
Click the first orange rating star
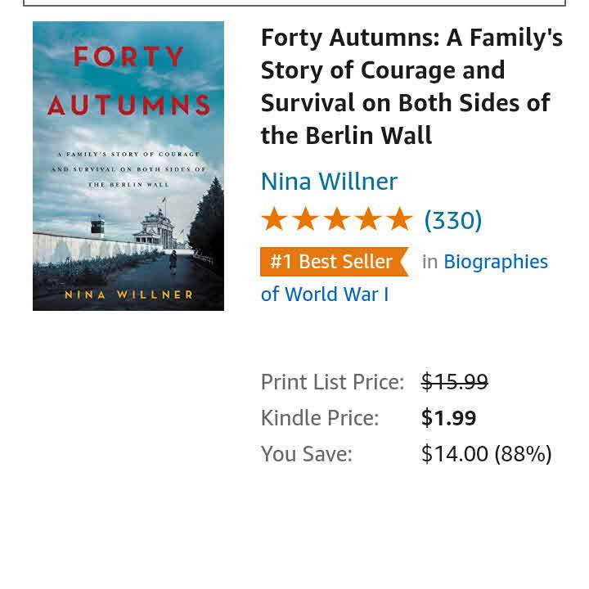tap(274, 219)
